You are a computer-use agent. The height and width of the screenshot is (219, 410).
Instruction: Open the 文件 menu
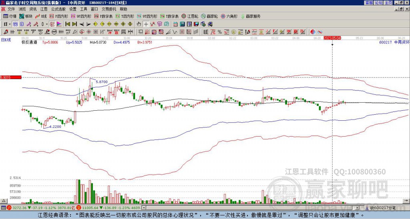pos(11,9)
